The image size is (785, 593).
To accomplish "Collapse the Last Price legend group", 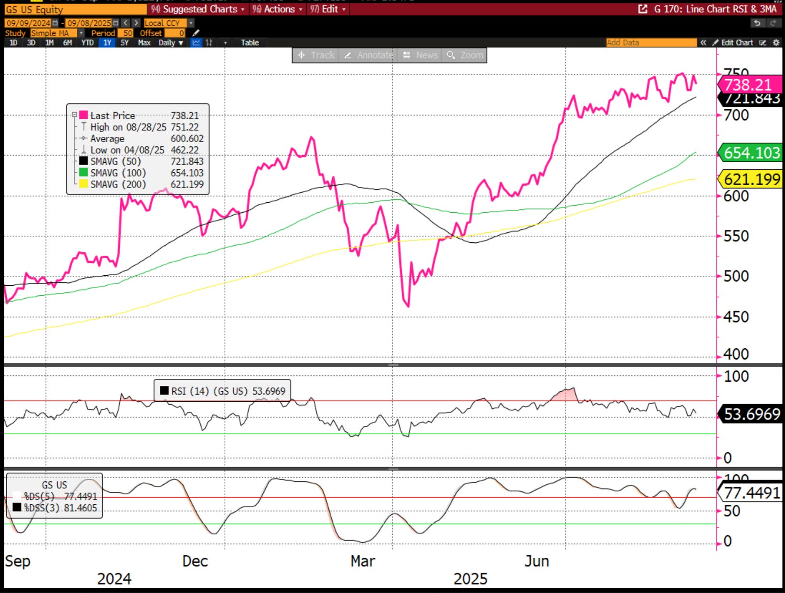I will point(74,115).
